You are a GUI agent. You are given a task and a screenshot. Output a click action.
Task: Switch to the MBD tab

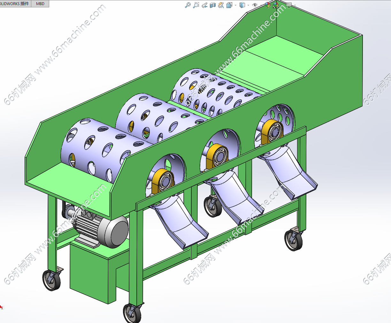(40, 4)
